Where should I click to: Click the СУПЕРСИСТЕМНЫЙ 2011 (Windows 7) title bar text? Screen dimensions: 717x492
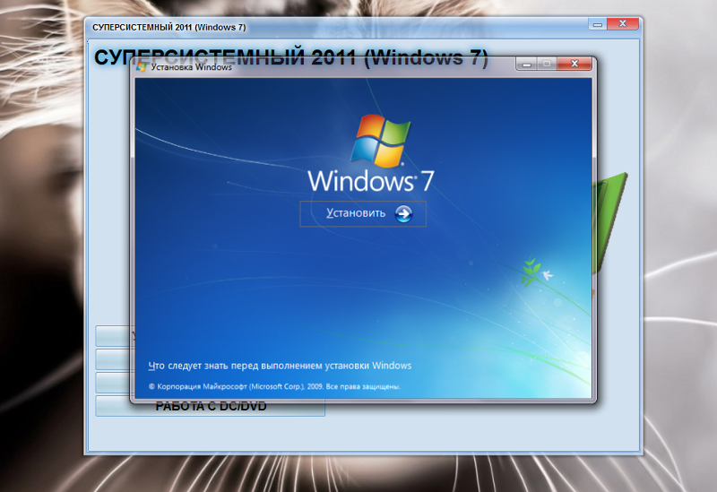[168, 28]
